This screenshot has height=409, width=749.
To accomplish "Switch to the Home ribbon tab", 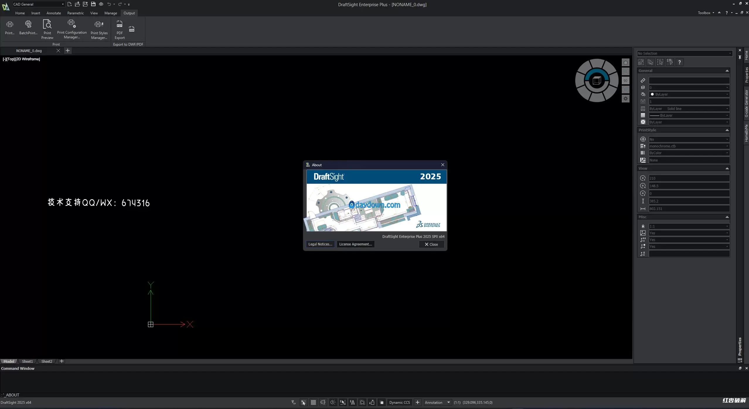I will coord(20,13).
